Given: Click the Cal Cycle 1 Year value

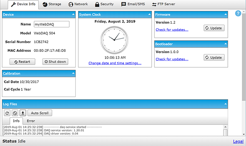Looking at the screenshot, I should point(26,89).
